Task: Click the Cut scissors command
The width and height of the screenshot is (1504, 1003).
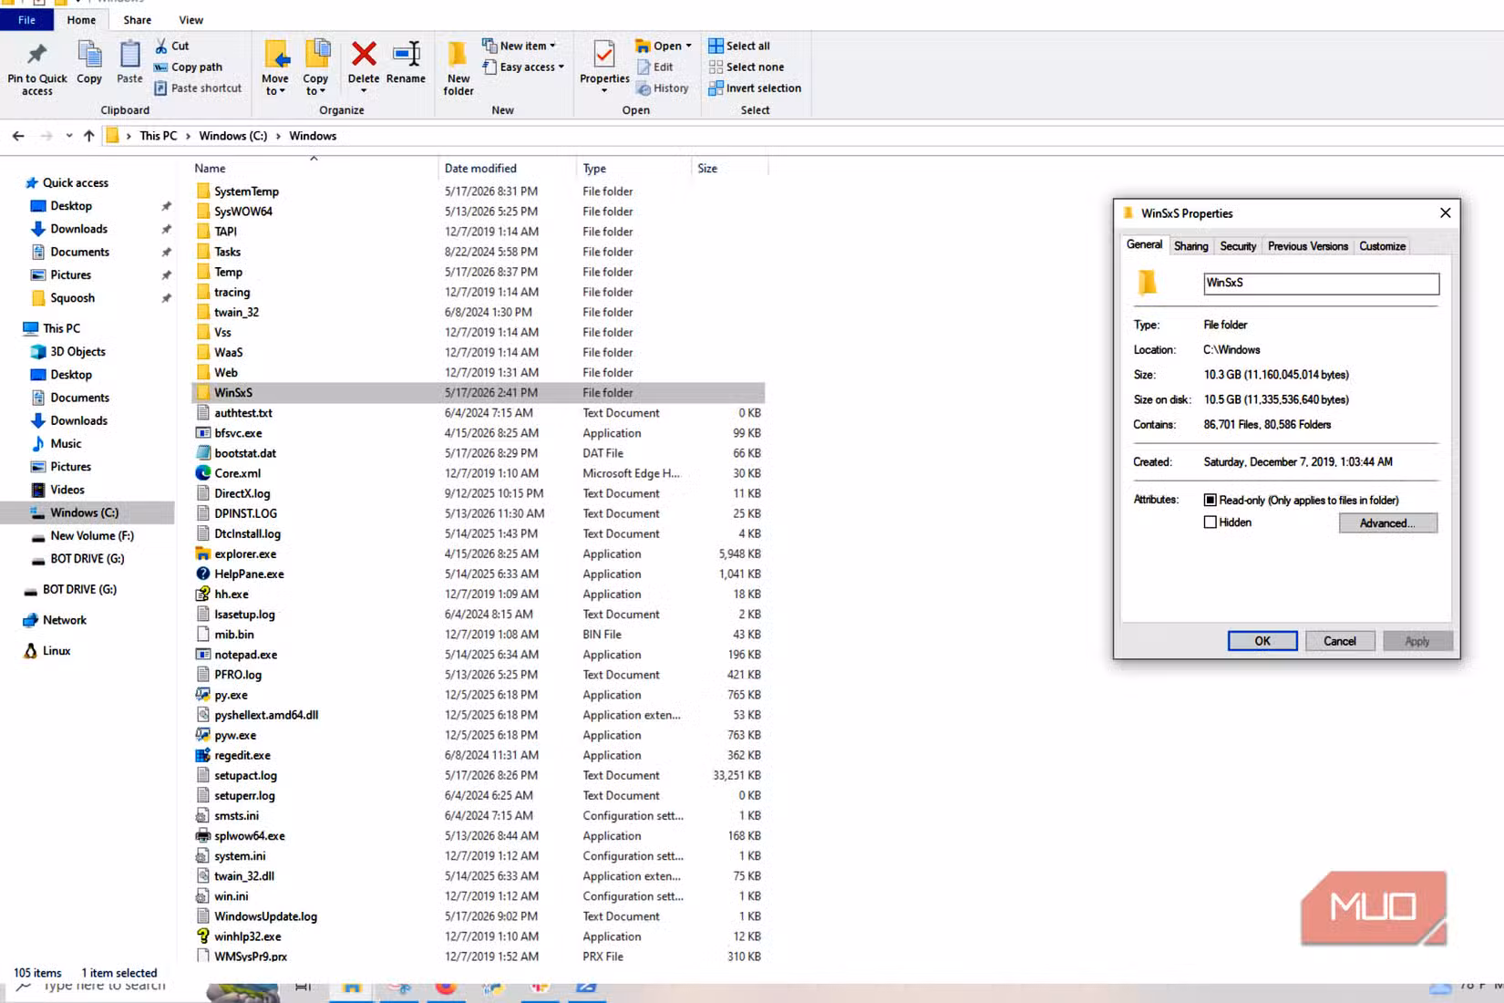Action: click(x=171, y=46)
